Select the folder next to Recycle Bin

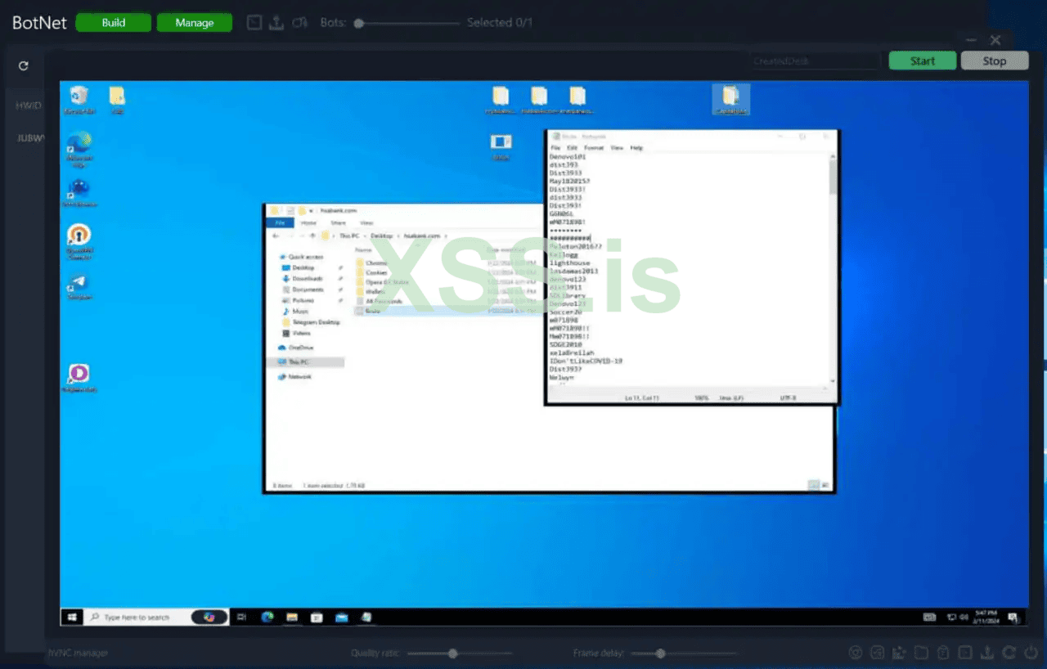pyautogui.click(x=117, y=100)
